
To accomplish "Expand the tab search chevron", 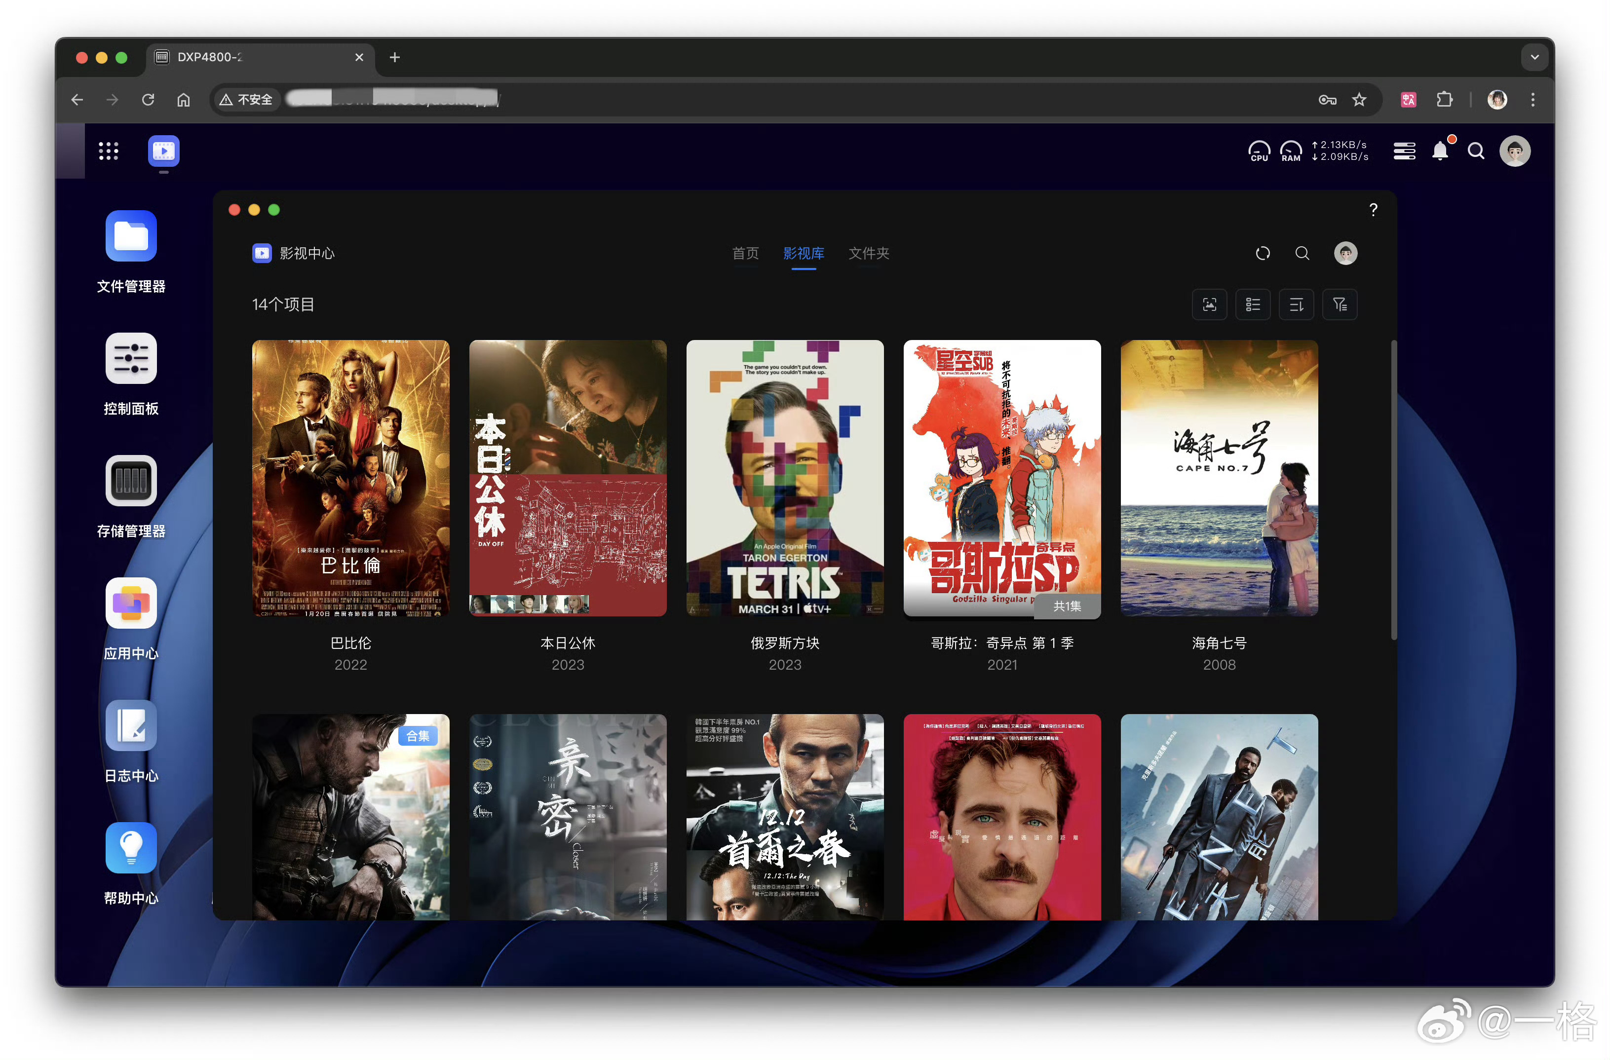I will pyautogui.click(x=1534, y=58).
